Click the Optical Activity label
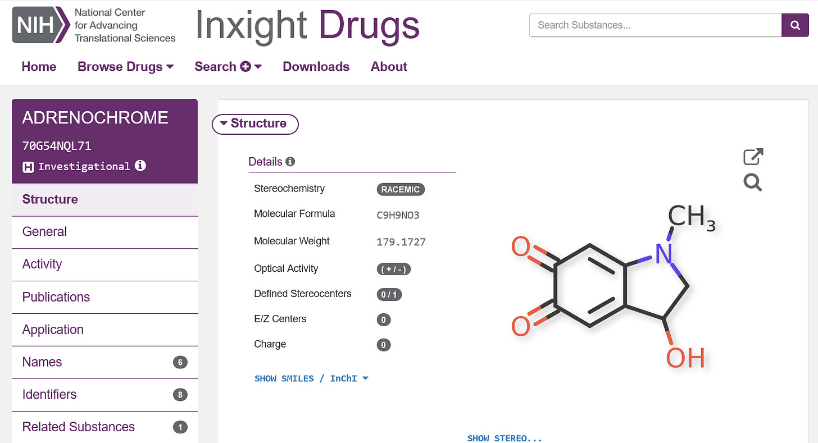The height and width of the screenshot is (443, 818). tap(286, 268)
